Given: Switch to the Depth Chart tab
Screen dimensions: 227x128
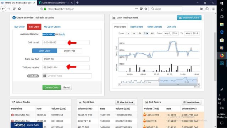Looking at the screenshot, I should tap(136, 27).
